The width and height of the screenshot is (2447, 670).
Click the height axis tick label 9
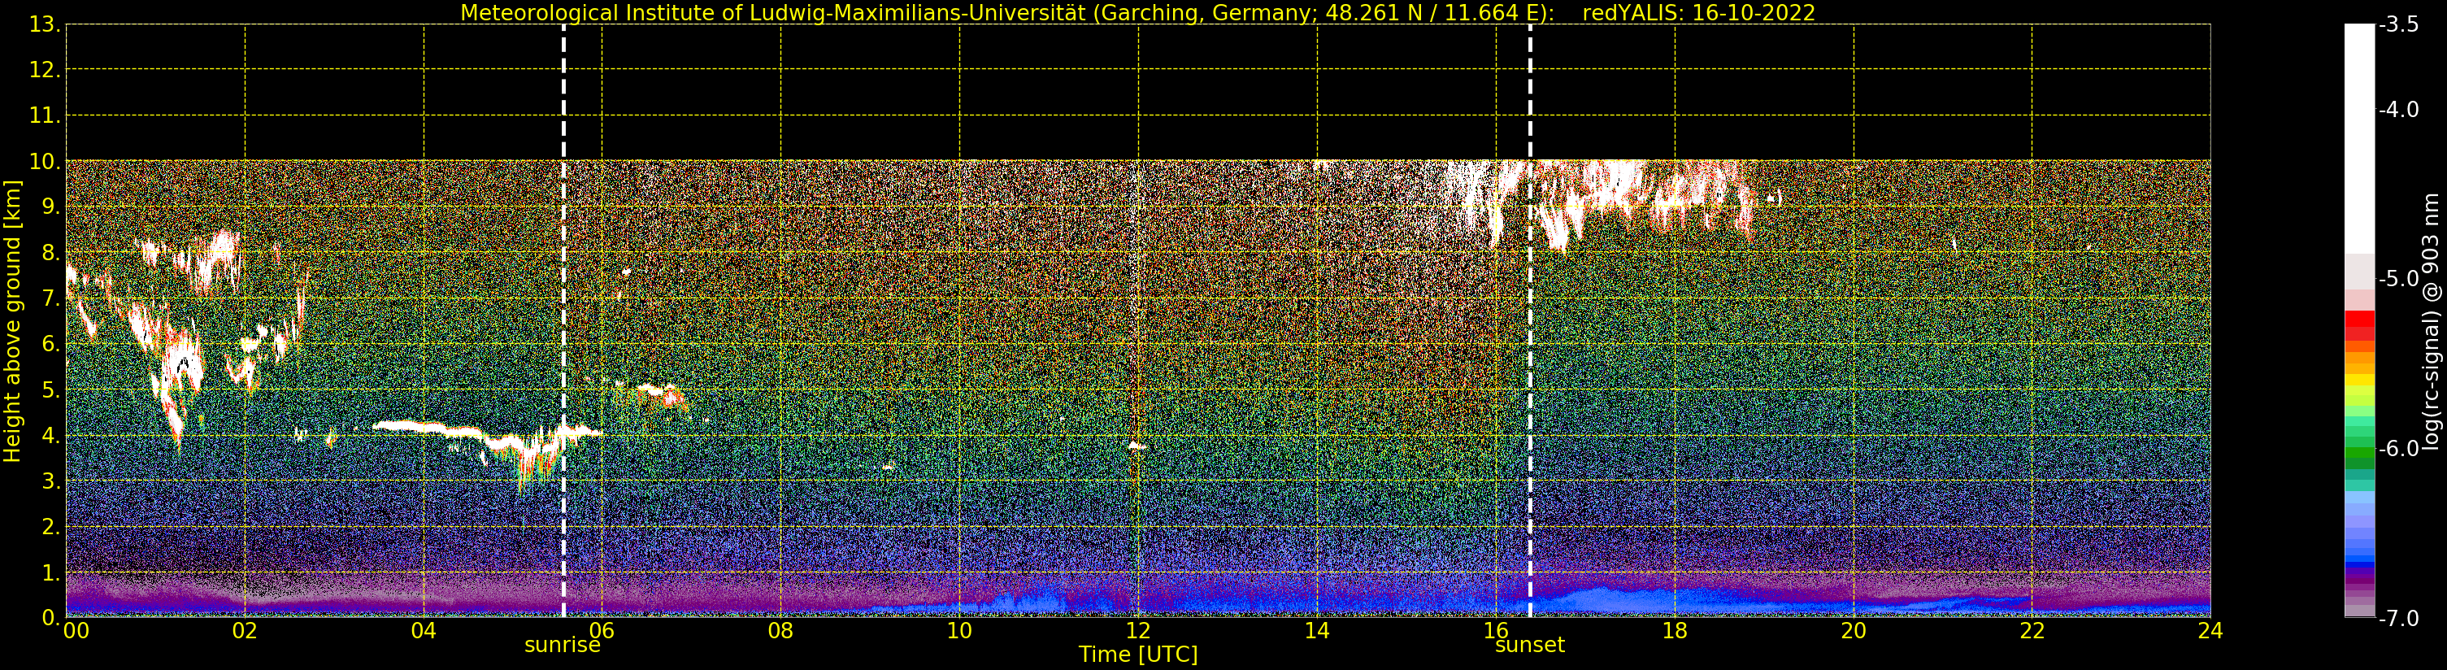click(x=50, y=207)
